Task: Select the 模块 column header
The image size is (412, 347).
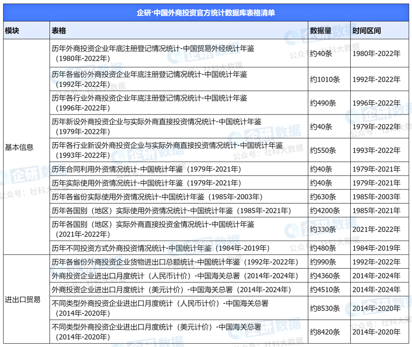Action: [x=11, y=30]
